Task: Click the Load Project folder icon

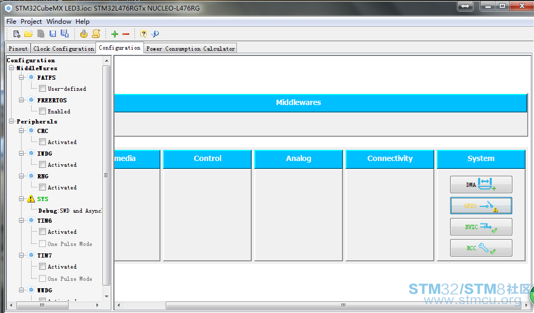Action: pos(28,34)
